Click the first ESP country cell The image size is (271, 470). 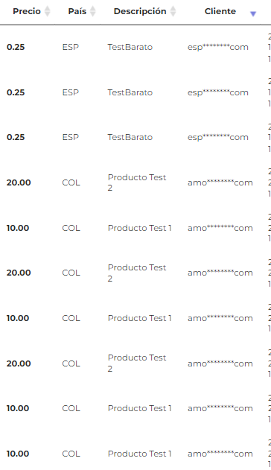point(71,47)
